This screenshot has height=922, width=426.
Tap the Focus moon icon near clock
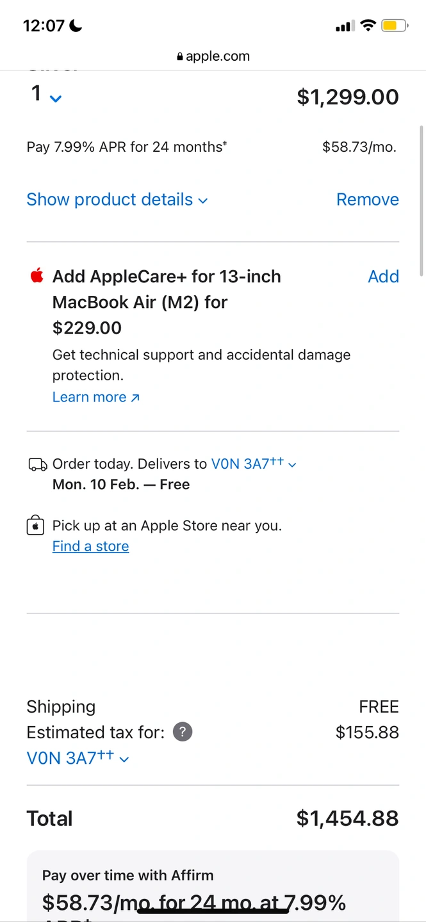point(76,26)
